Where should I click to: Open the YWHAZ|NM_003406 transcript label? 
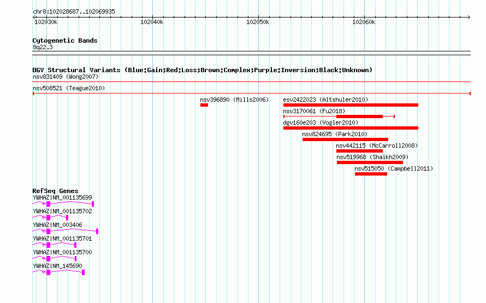coord(57,225)
